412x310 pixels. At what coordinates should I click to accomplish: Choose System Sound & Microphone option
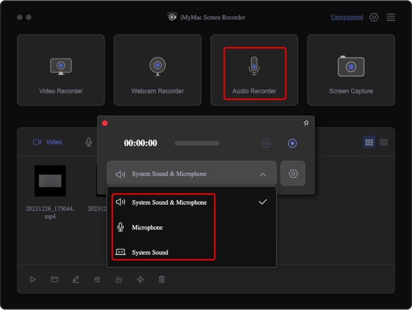point(191,202)
